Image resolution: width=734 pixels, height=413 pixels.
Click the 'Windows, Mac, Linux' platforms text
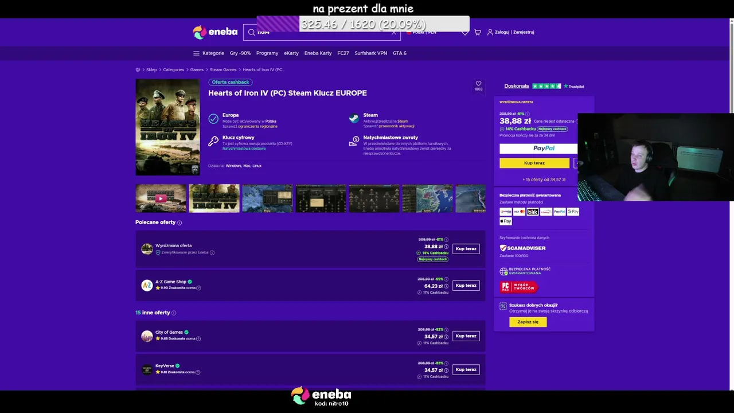(244, 166)
